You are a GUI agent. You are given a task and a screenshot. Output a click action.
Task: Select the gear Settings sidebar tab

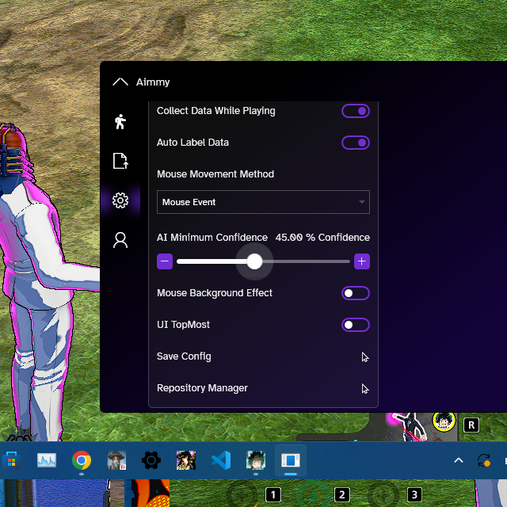click(120, 200)
